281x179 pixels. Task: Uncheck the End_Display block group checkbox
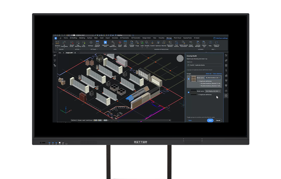[188, 92]
